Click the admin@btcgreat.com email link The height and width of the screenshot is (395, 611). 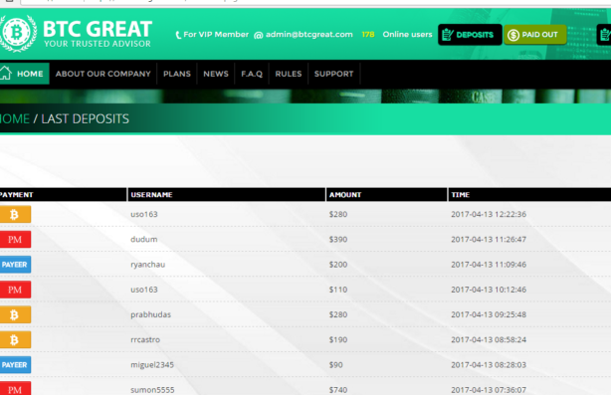(309, 34)
